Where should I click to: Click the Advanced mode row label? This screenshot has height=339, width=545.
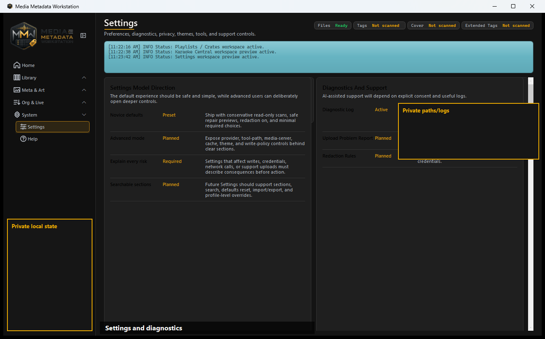tap(127, 138)
